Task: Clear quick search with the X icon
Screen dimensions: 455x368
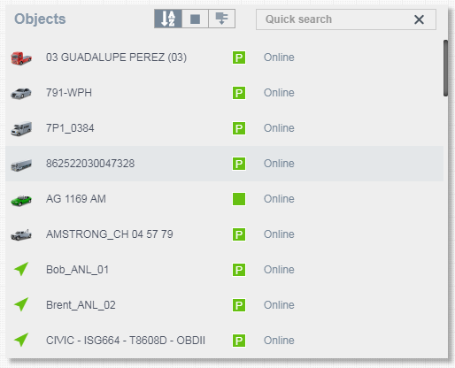Action: point(419,19)
